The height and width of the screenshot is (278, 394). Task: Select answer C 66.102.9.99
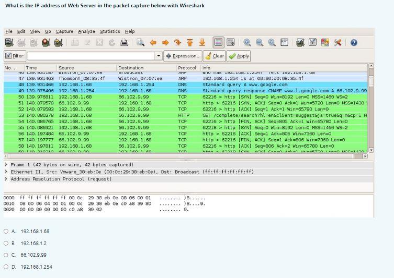point(6,255)
